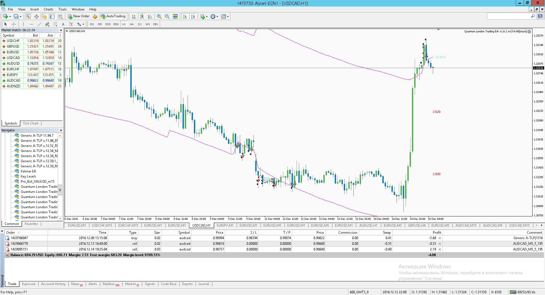The height and width of the screenshot is (295, 545).
Task: Toggle the AutoTrading button
Action: [113, 16]
